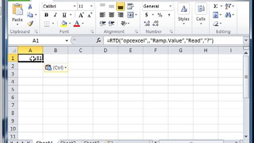
Task: Decrease indent icon
Action: pos(102,24)
